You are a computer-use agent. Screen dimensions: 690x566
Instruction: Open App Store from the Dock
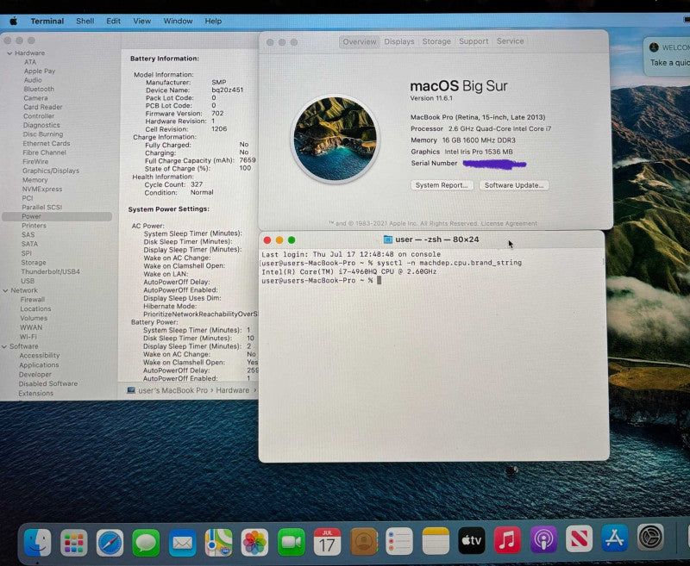[615, 538]
